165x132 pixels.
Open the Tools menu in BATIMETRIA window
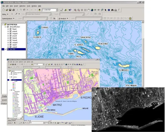pyautogui.click(x=29, y=6)
